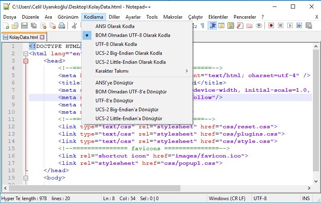Click the vertical scrollbar up arrow
This screenshot has height=203, width=321.
coord(316,46)
